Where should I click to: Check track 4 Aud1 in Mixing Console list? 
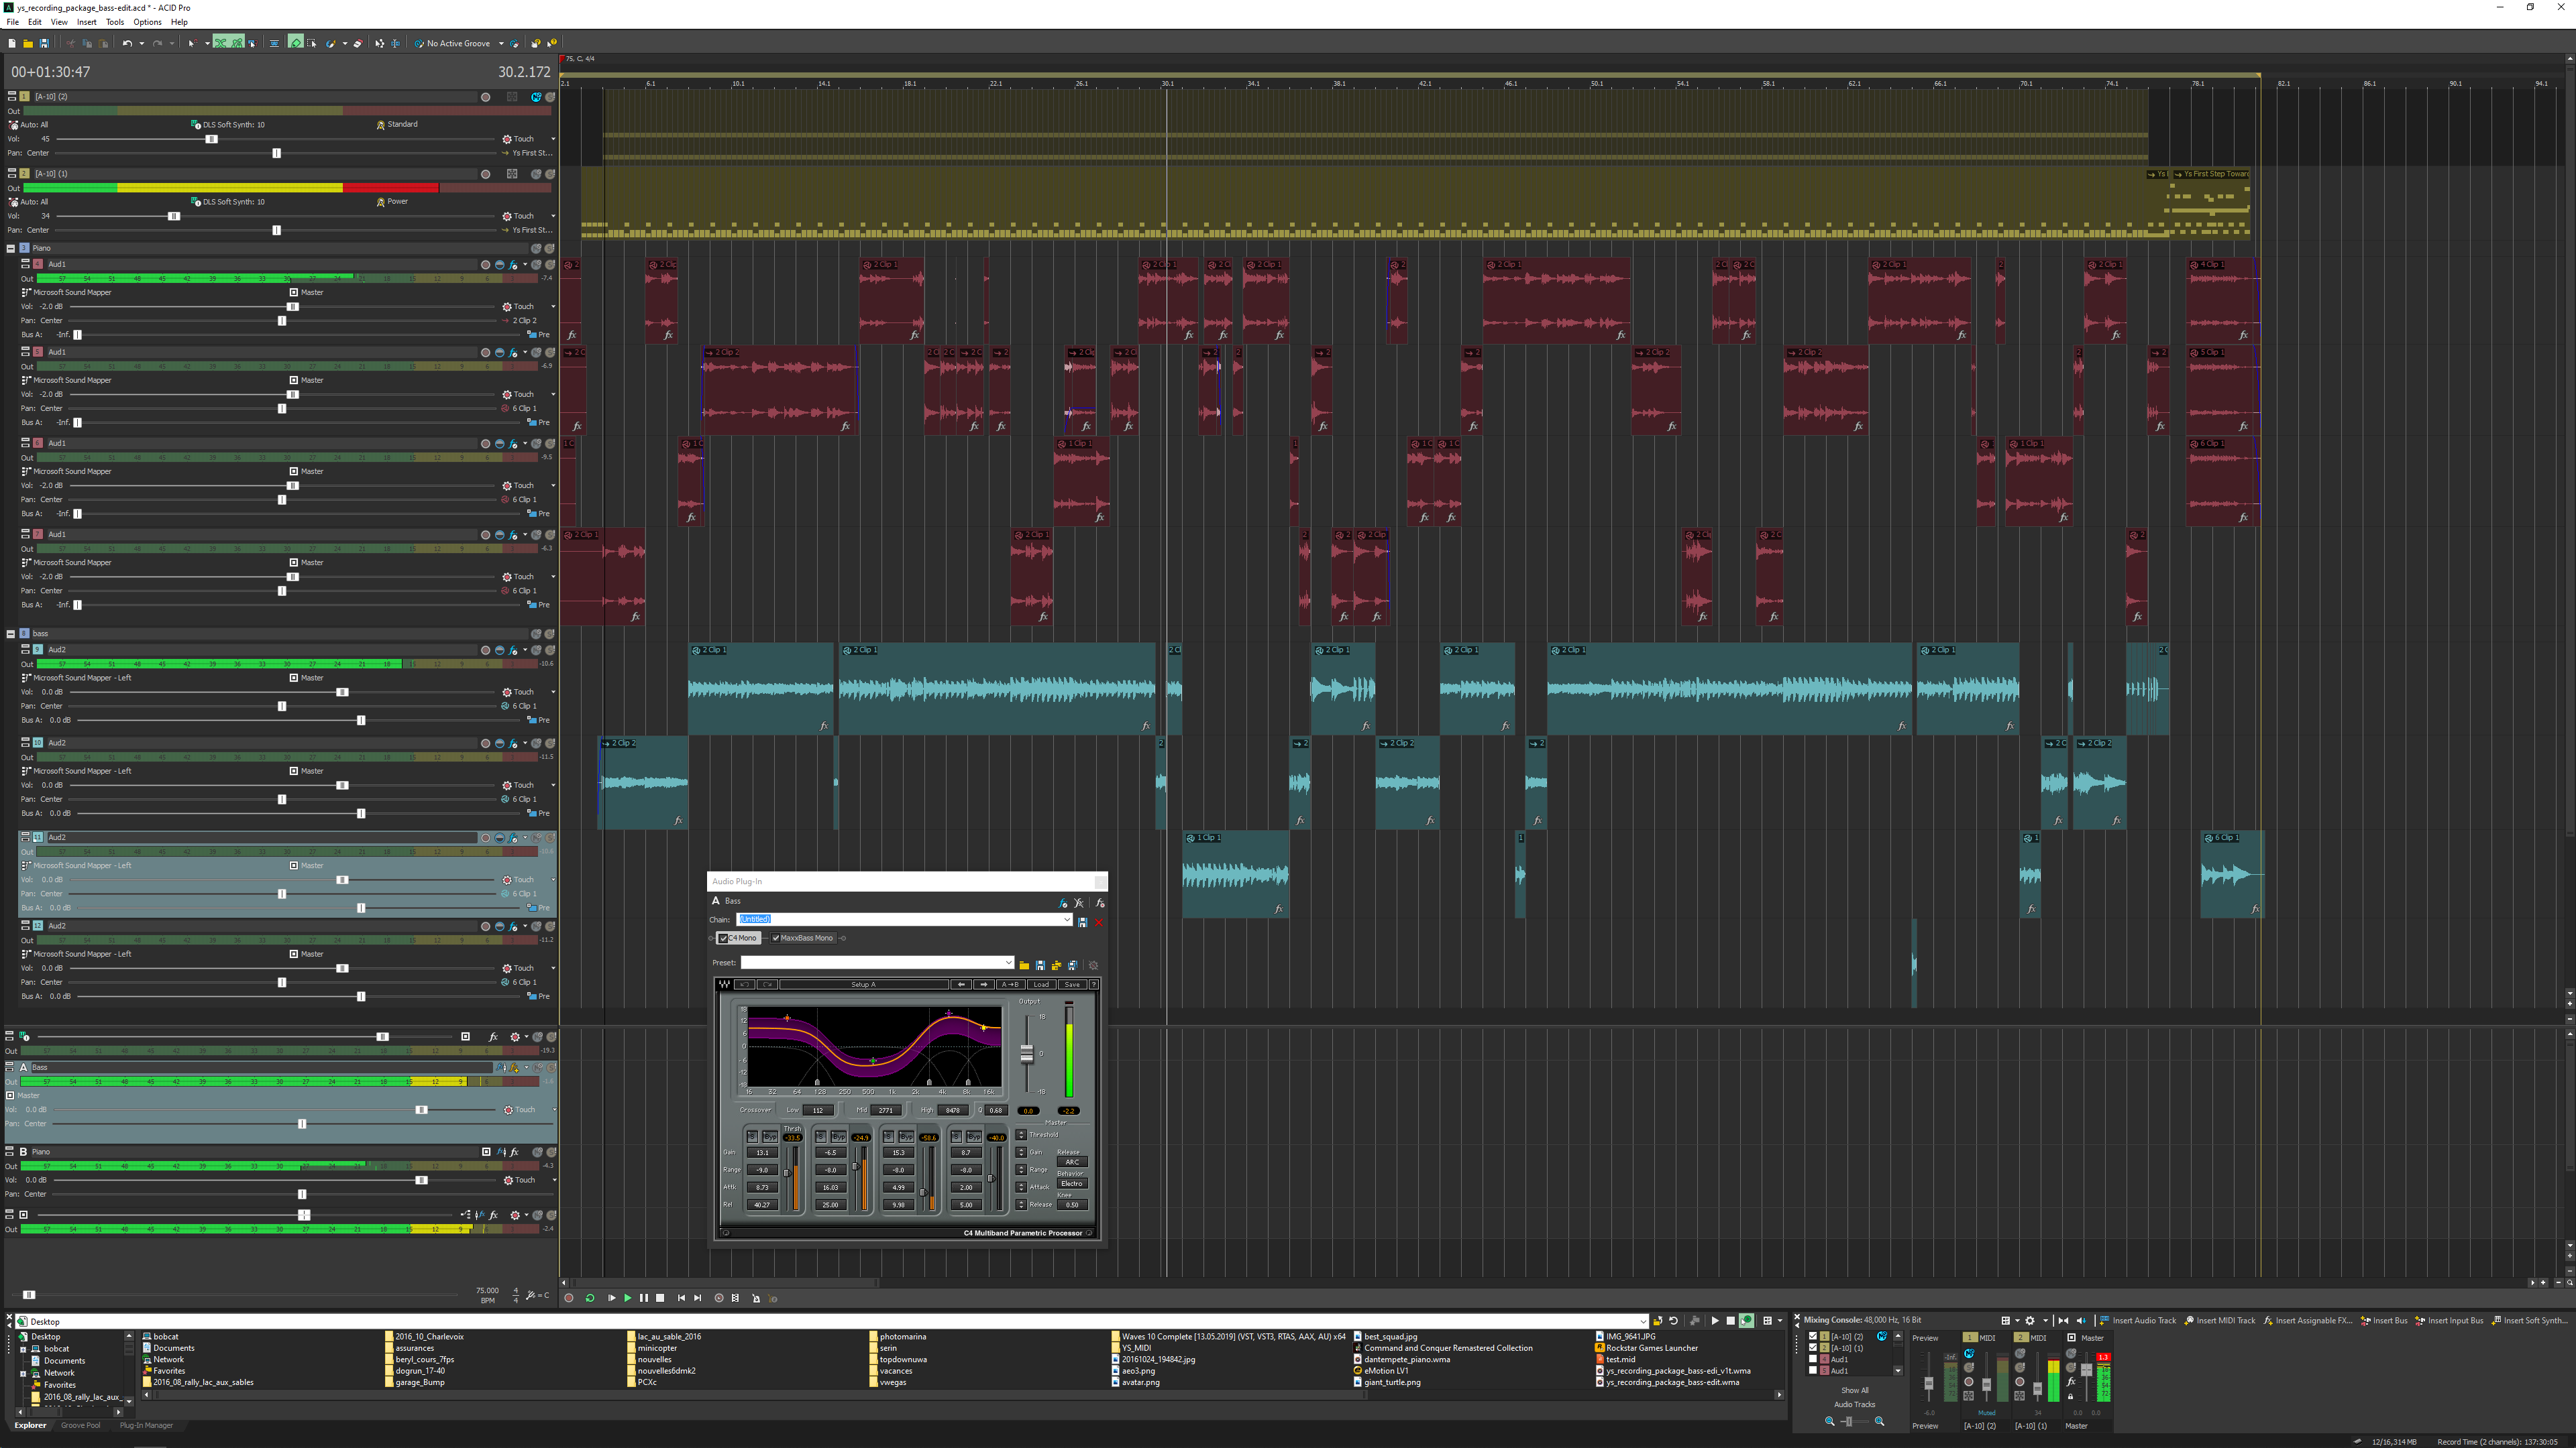[x=1813, y=1359]
